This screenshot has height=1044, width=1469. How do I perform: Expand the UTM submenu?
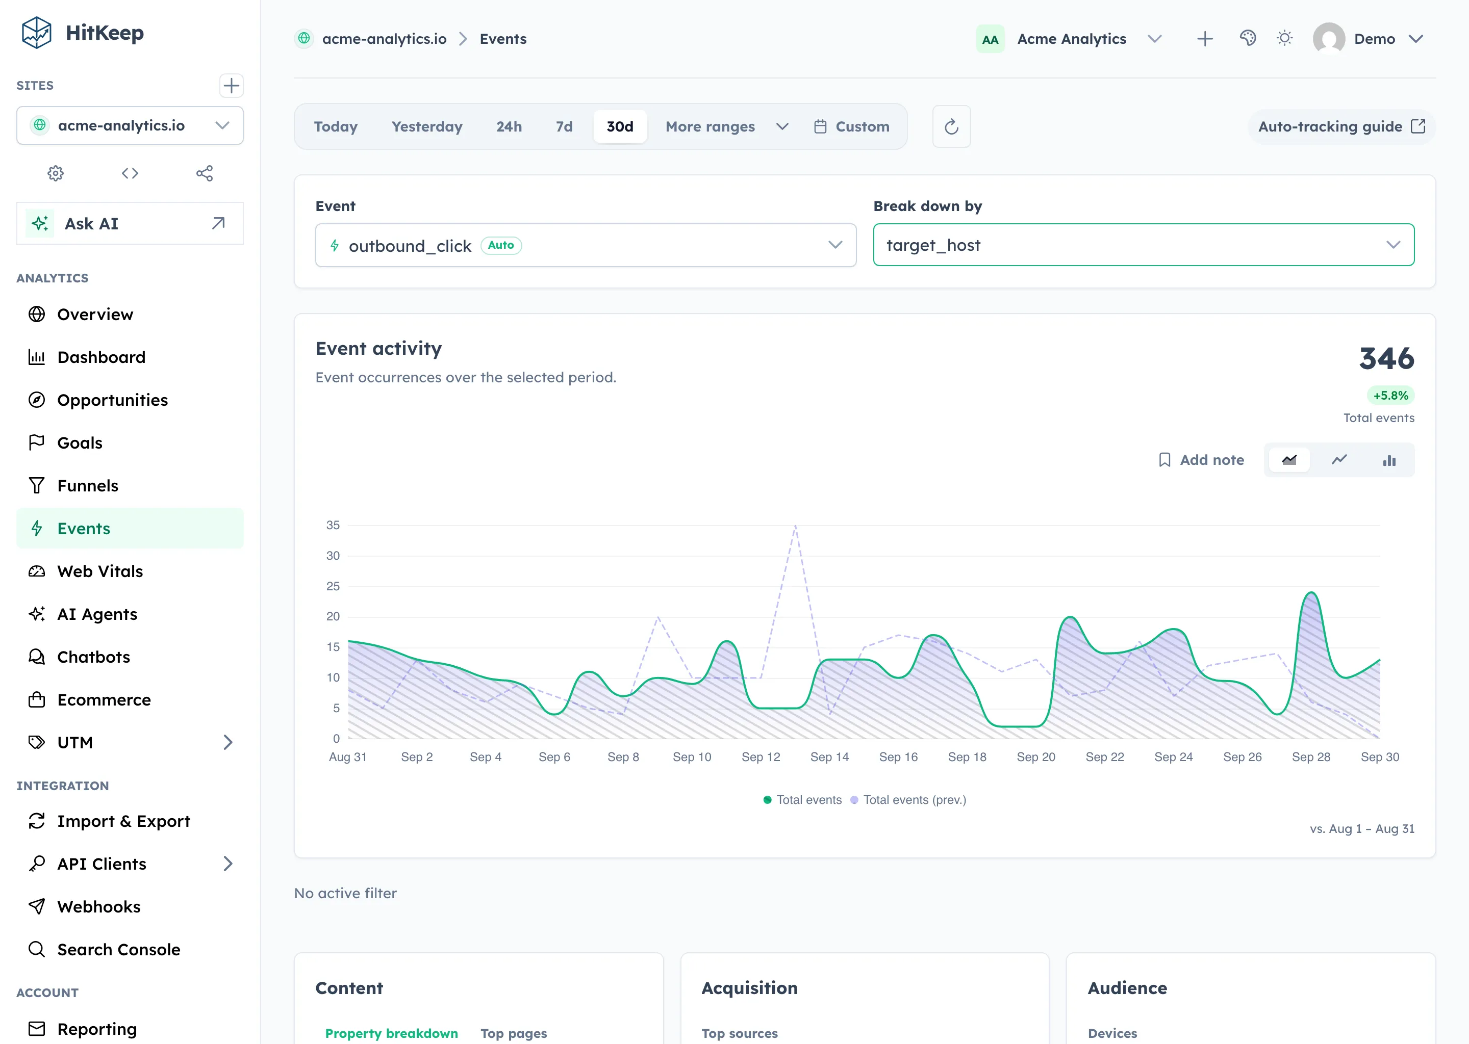click(227, 743)
